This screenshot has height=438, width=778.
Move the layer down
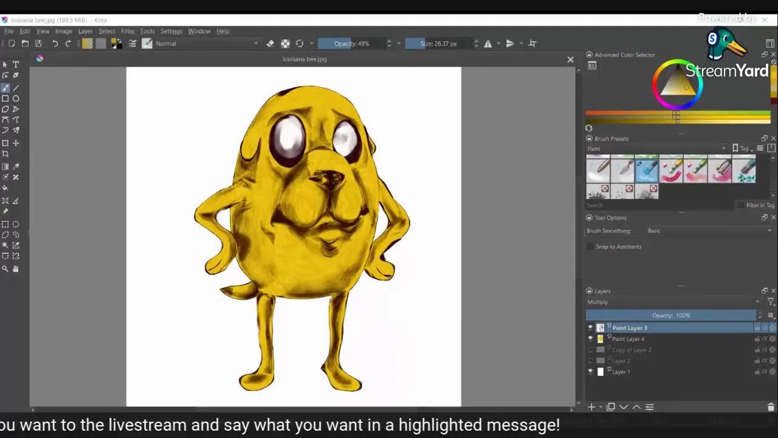(624, 407)
